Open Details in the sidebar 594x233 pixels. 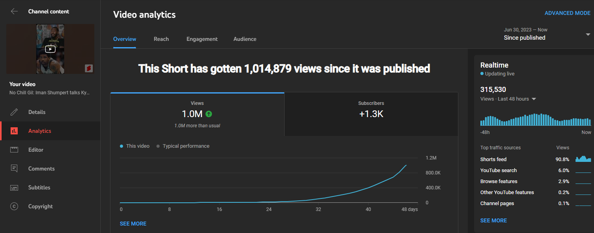(x=50, y=112)
